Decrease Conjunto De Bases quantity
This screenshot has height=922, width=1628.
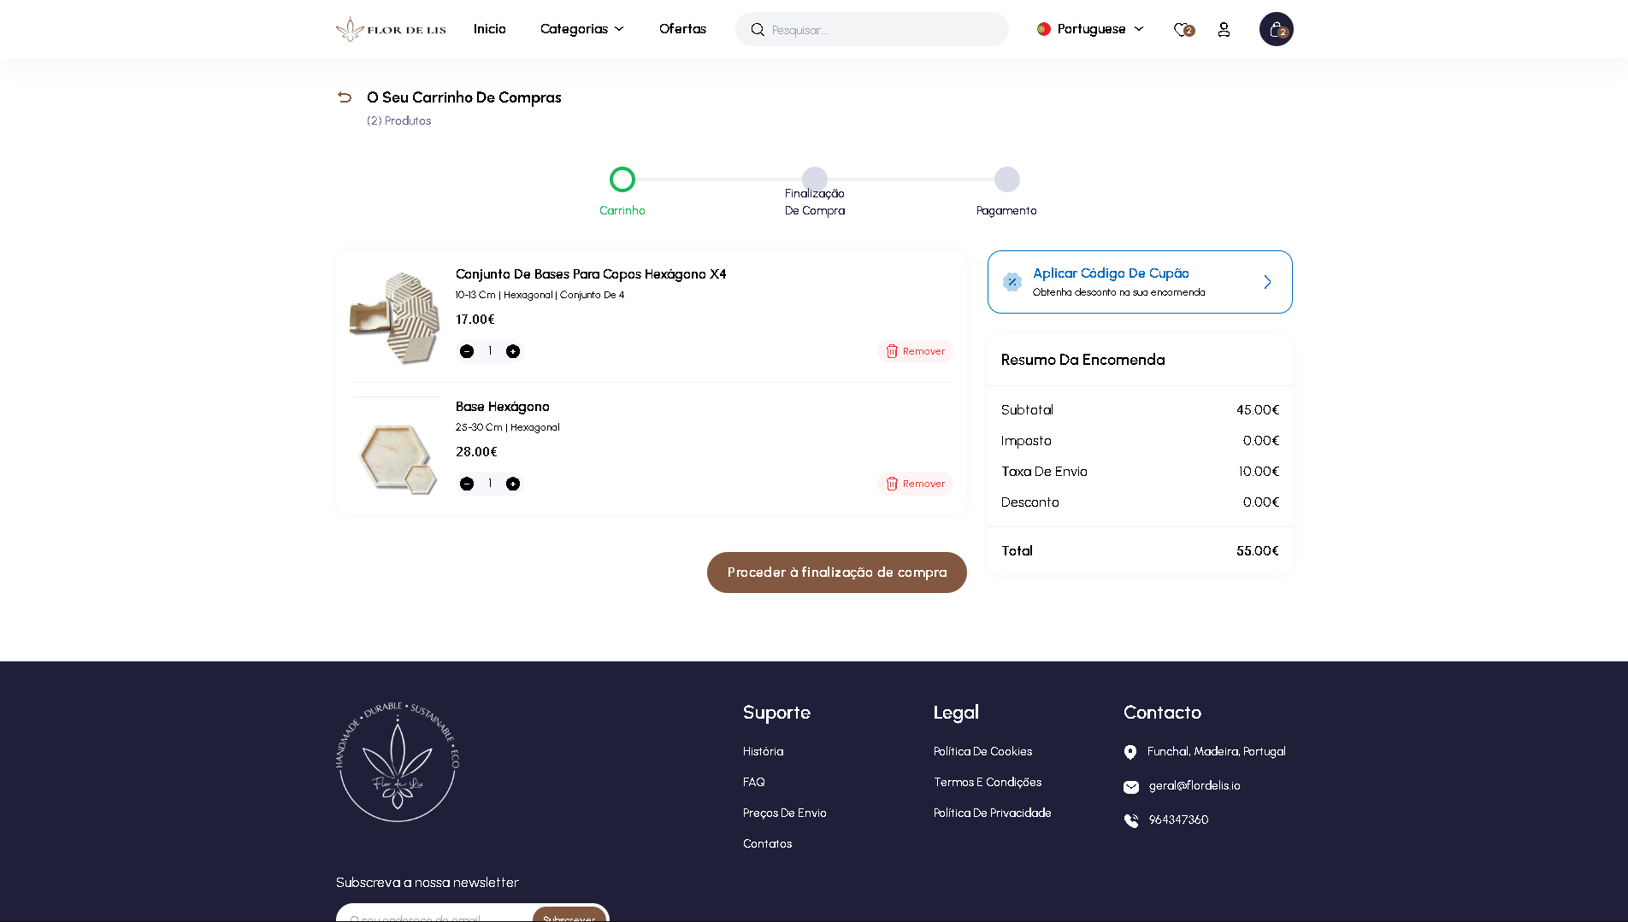[467, 350]
